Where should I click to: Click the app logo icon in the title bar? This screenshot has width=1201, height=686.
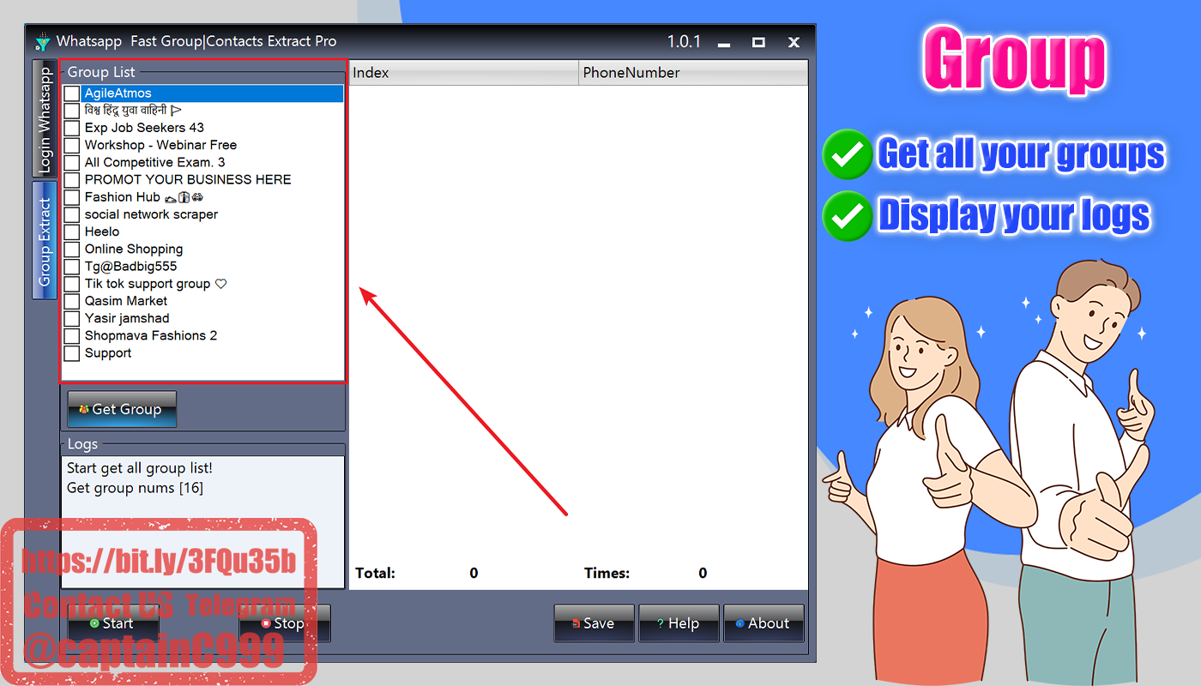click(43, 41)
